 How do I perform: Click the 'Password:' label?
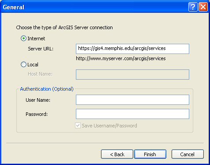(x=37, y=114)
